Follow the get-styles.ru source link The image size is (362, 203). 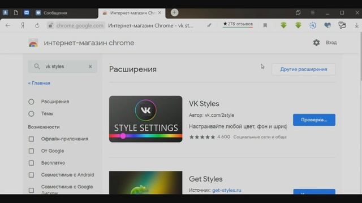point(227,191)
